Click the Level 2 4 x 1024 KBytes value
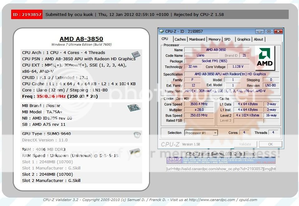 (x=248, y=115)
